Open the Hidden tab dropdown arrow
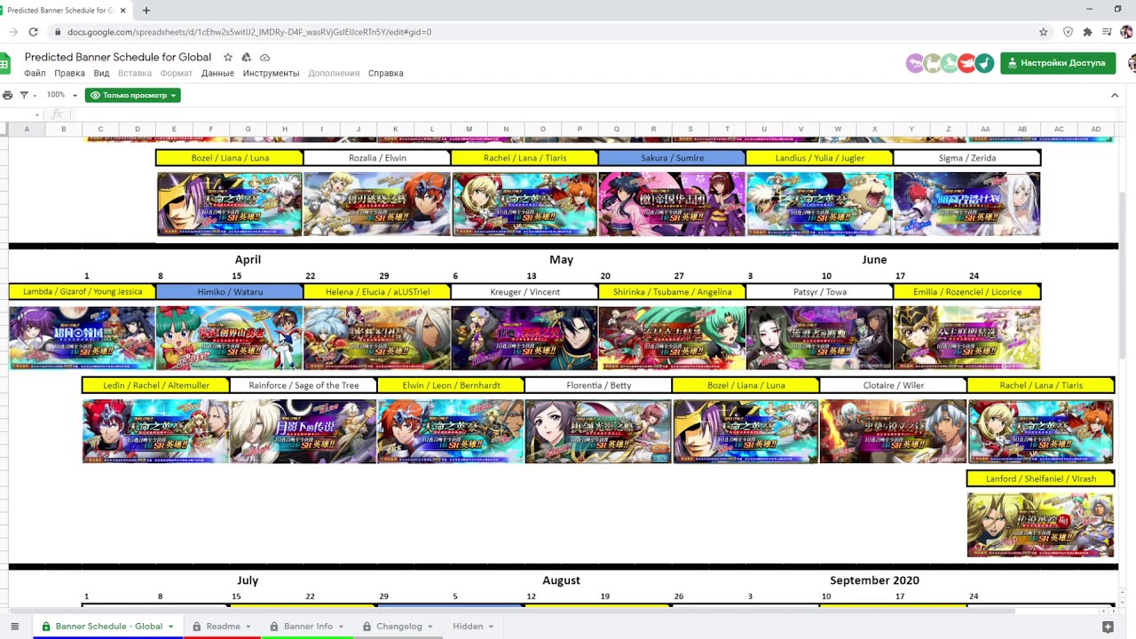 491,627
